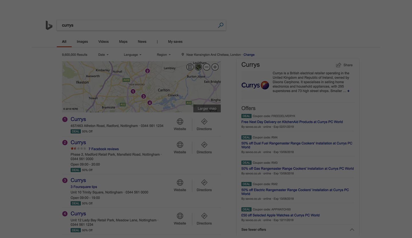Click map pin number 3
The height and width of the screenshot is (238, 412).
pyautogui.click(x=144, y=96)
